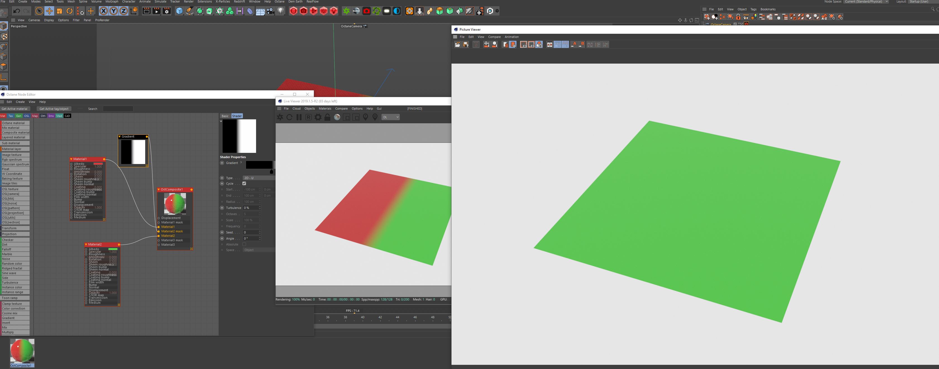
Task: Add a Cube primitive from the toolbar
Action: (179, 11)
